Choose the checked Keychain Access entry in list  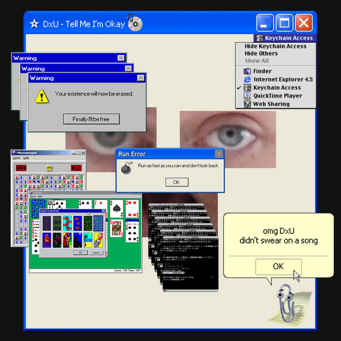(x=277, y=88)
